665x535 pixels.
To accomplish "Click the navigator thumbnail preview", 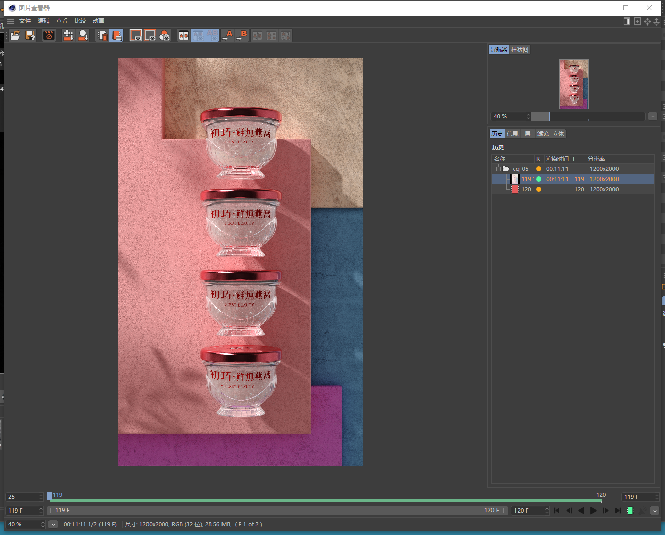I will coord(574,84).
